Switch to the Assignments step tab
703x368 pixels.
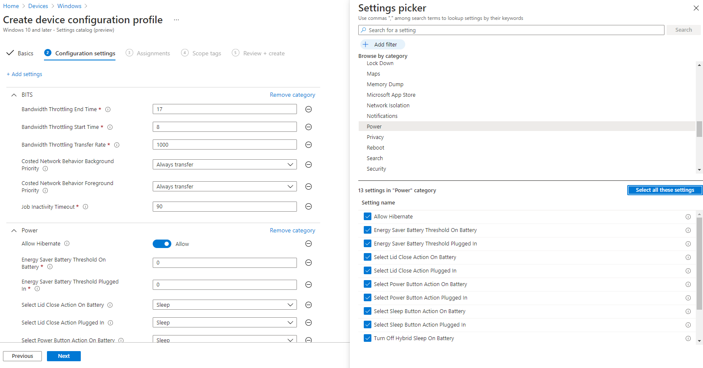(x=148, y=53)
